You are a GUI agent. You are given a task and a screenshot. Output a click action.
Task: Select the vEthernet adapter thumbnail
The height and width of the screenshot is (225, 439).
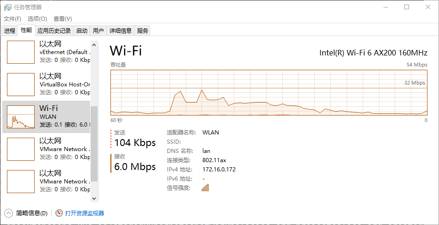click(x=21, y=52)
